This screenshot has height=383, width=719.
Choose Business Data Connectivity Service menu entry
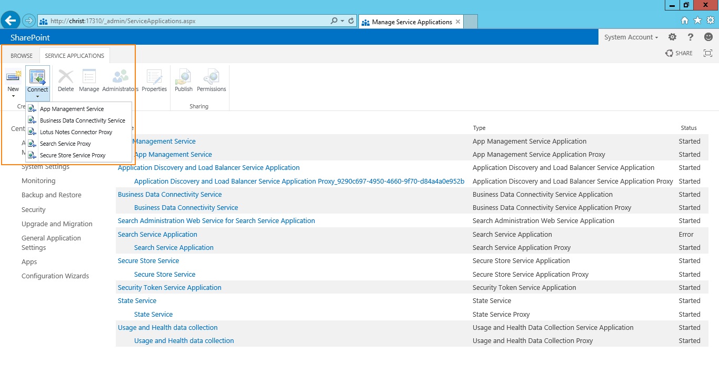82,120
